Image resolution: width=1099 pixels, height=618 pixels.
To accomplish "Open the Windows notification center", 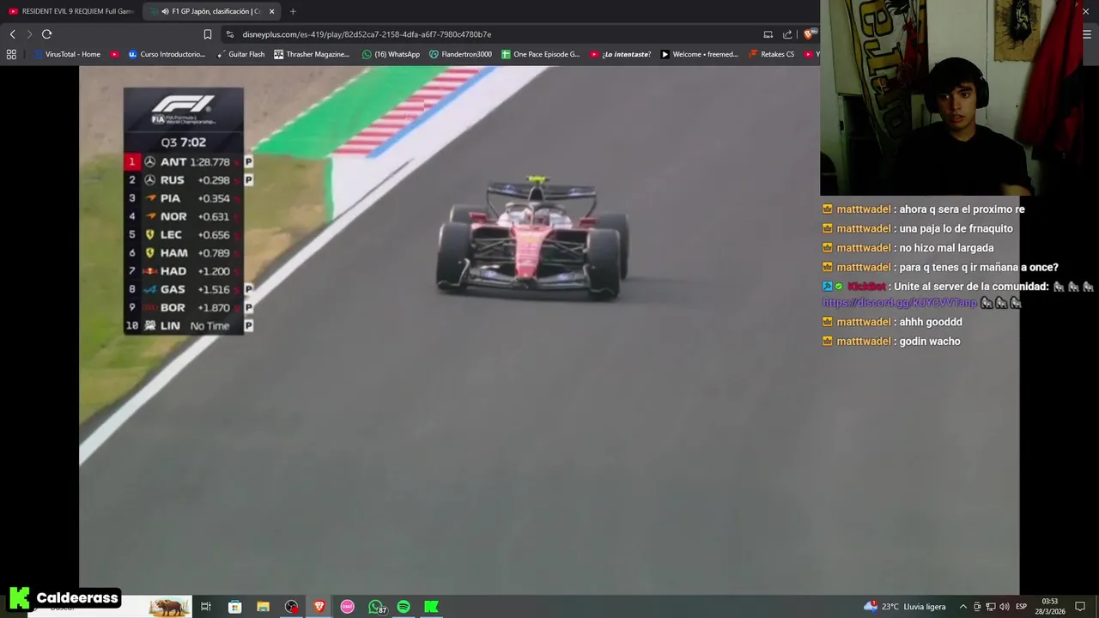I will [x=1080, y=607].
